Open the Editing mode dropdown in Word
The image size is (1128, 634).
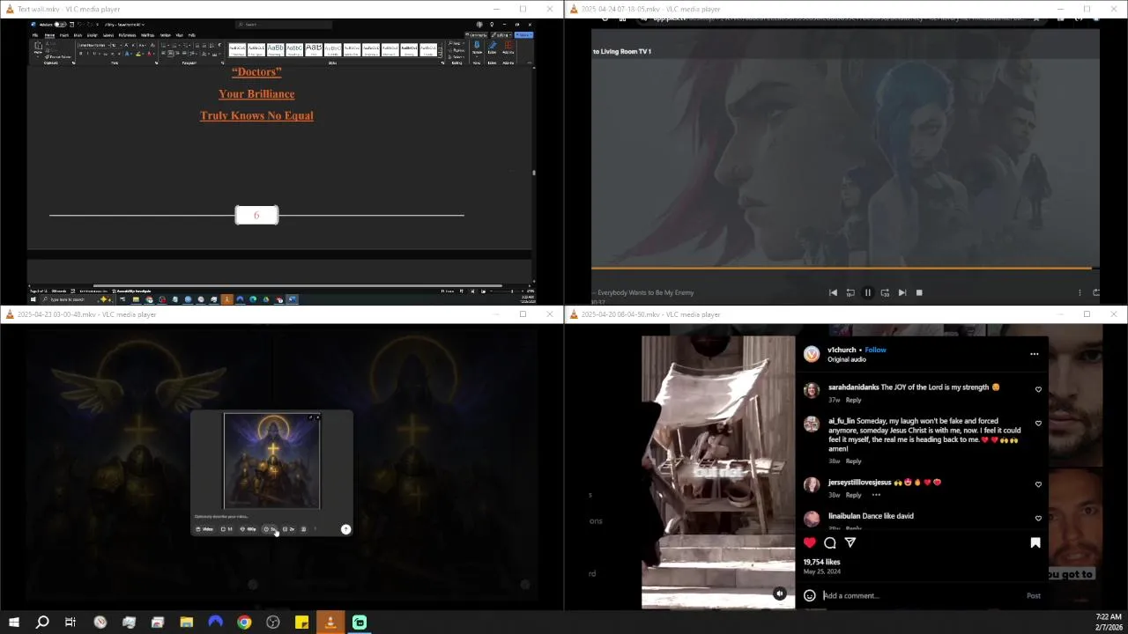(501, 35)
